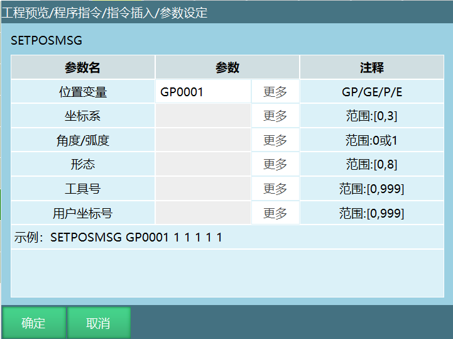This screenshot has height=339, width=453.
Task: Focus the 用户坐标号 parameter input field
Action: (x=203, y=213)
